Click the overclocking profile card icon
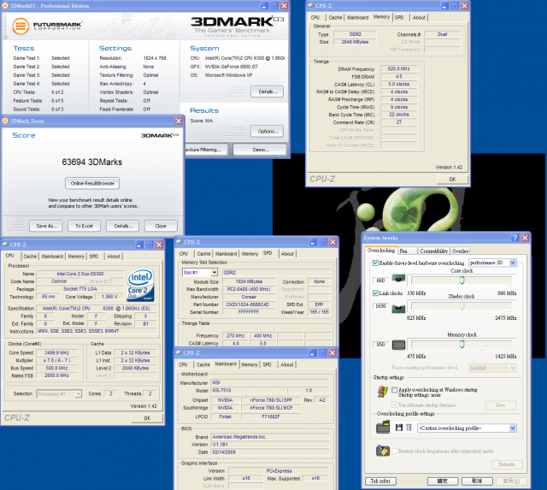Image resolution: width=547 pixels, height=490 pixels. coord(383,428)
